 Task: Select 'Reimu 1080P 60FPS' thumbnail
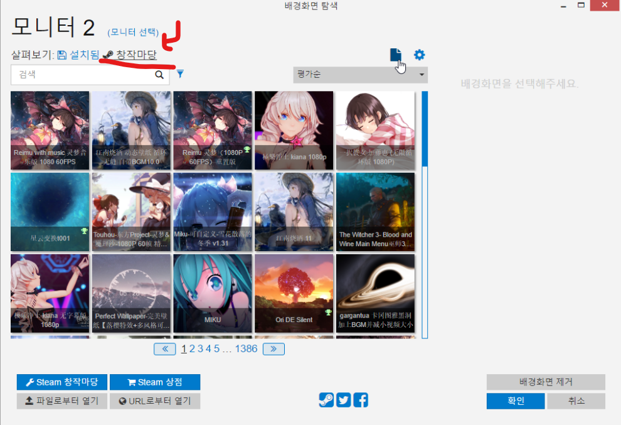click(213, 131)
